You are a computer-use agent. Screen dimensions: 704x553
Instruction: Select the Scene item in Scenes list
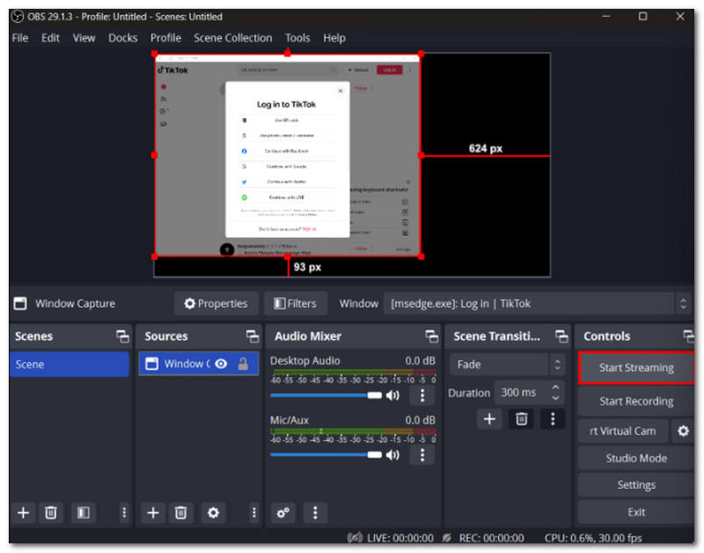70,364
